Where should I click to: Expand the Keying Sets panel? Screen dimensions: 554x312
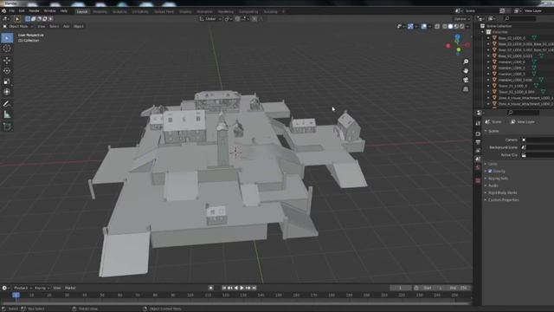tap(498, 179)
